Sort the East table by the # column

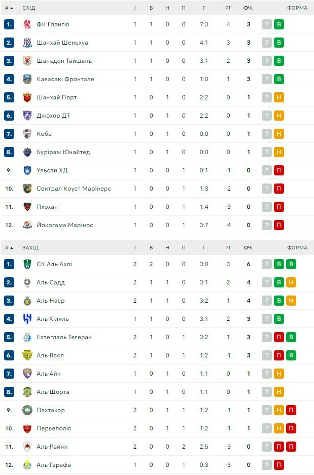[8, 8]
